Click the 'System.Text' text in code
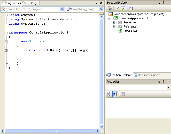The image size is (171, 134). coord(32,24)
